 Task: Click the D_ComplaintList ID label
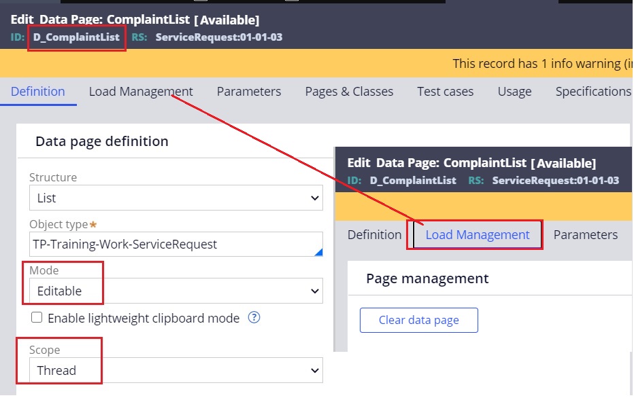(77, 38)
